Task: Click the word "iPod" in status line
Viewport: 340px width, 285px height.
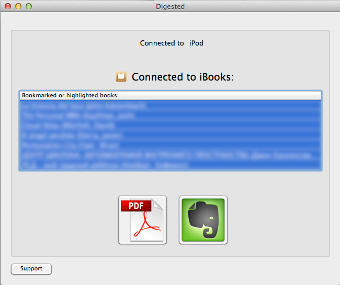Action: (x=196, y=43)
